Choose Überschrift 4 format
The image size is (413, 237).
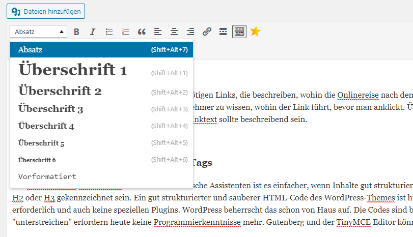[102, 126]
